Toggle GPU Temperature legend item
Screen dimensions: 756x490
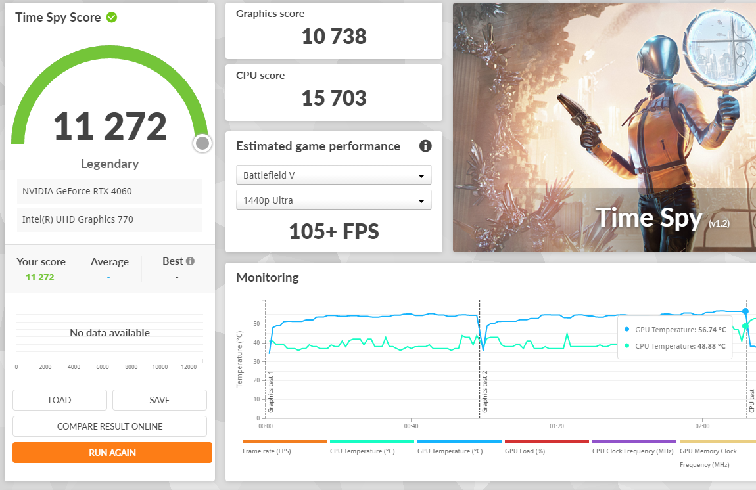coord(460,447)
